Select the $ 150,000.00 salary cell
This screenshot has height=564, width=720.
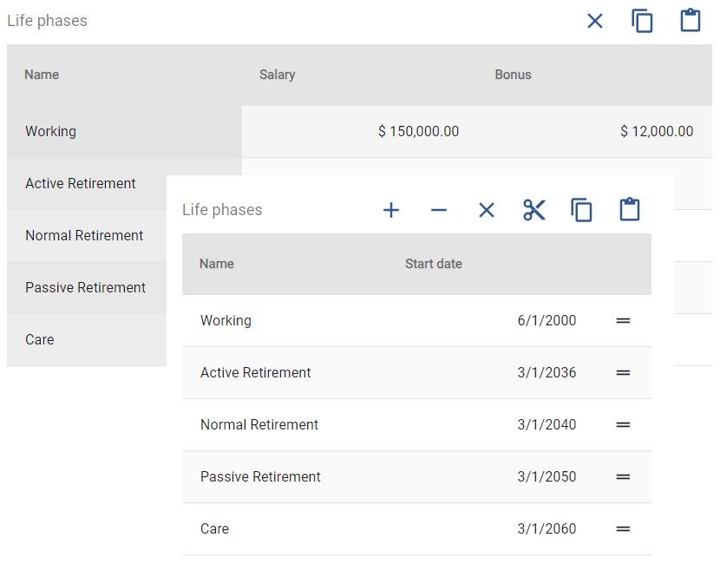coord(418,132)
